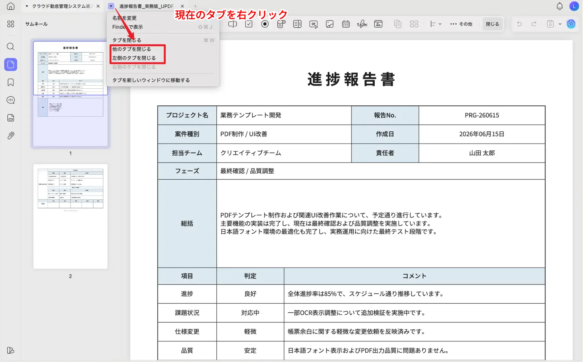Toggle the highlighted dropdown arrow on 進捗報告書 tab
This screenshot has height=362, width=583.
point(111,6)
